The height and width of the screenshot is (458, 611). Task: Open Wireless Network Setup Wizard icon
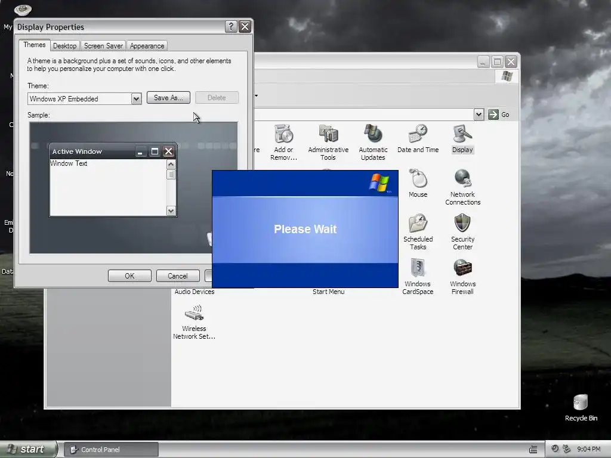pyautogui.click(x=194, y=322)
